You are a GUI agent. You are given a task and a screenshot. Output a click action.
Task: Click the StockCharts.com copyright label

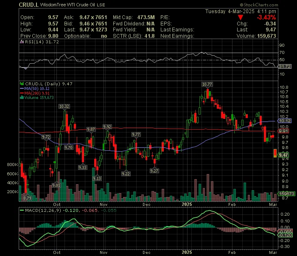click(x=259, y=5)
